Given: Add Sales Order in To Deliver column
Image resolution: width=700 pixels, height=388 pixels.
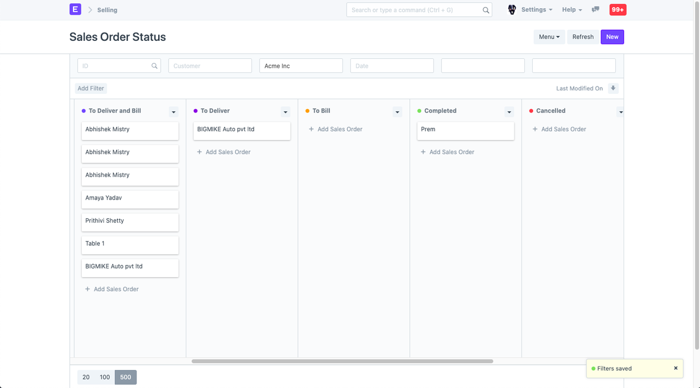Looking at the screenshot, I should 224,152.
